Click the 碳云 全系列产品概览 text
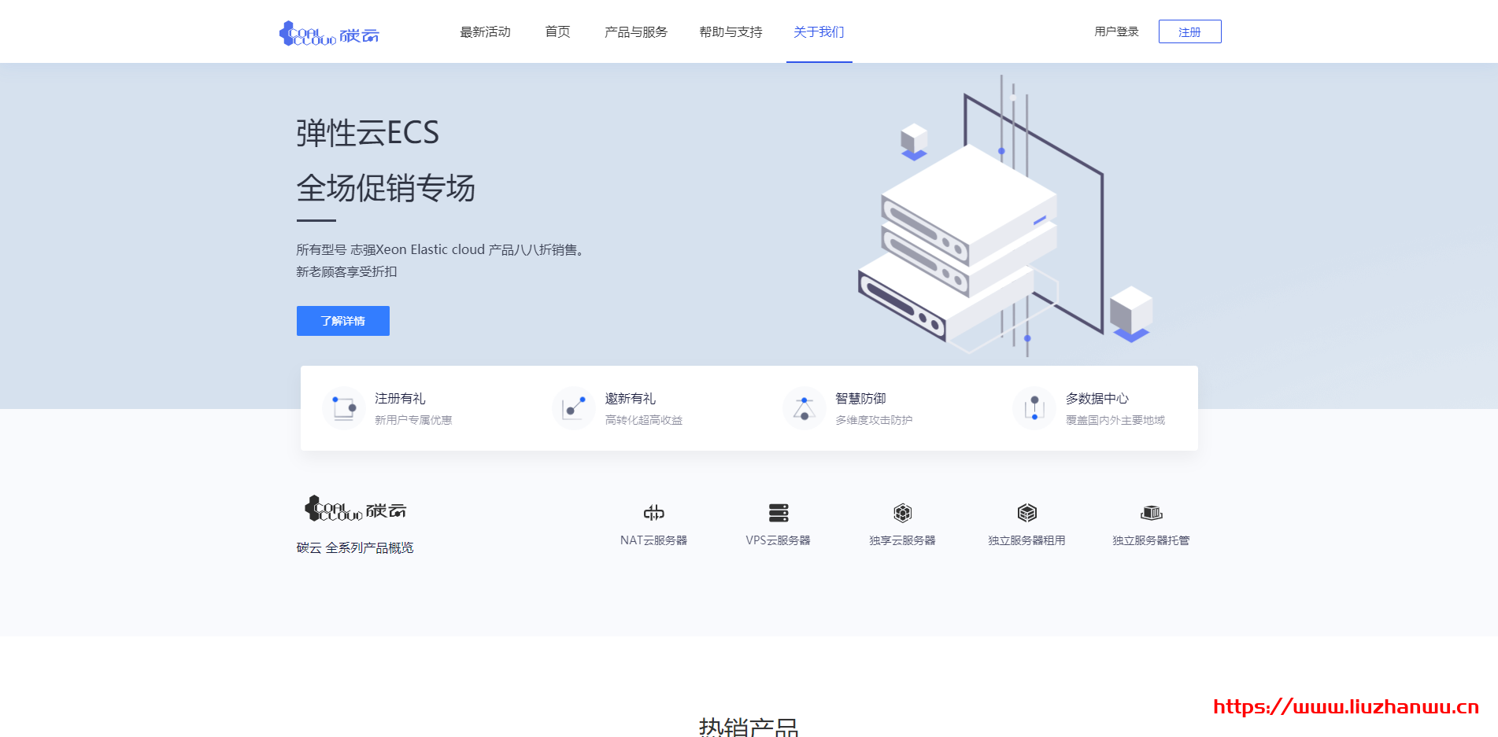1498x737 pixels. [x=355, y=547]
